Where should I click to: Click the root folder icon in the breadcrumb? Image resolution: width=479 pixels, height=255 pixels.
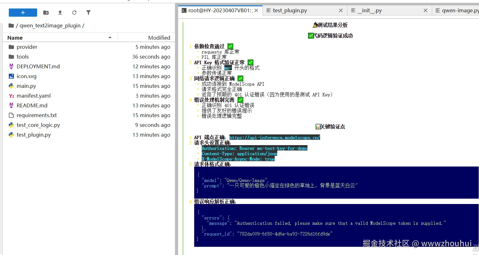[x=11, y=25]
